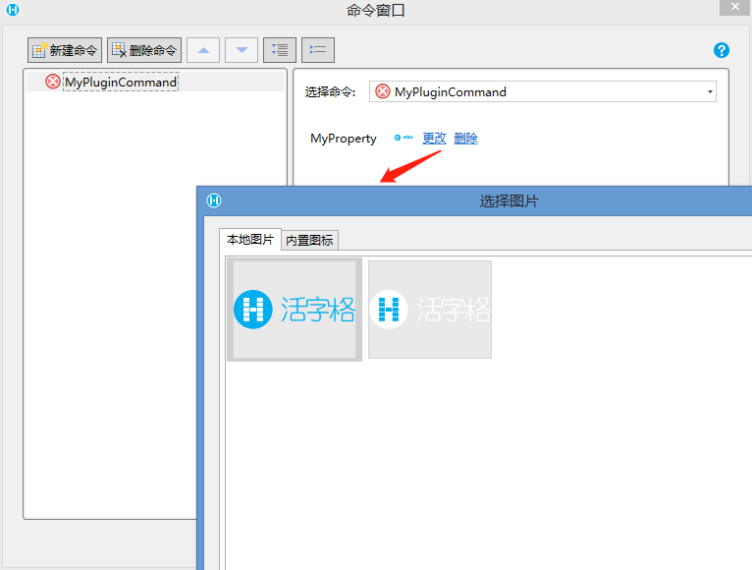The height and width of the screenshot is (570, 752).
Task: Click small image preview beside MyProperty
Action: (403, 138)
